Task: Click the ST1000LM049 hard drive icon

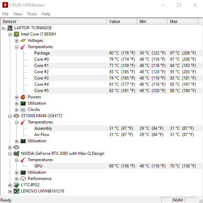Action: tap(16, 116)
